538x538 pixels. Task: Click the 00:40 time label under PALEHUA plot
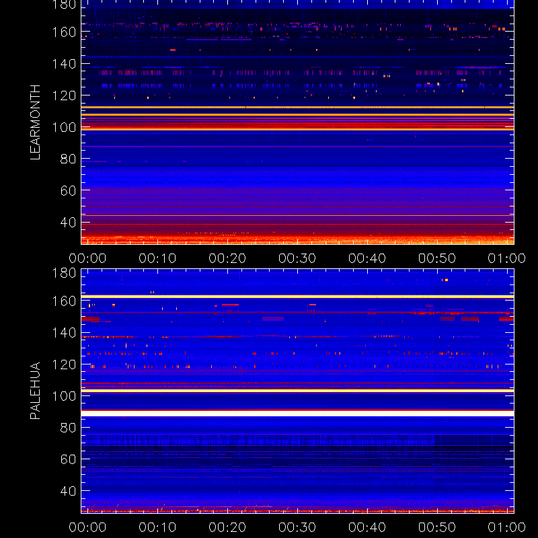click(367, 527)
